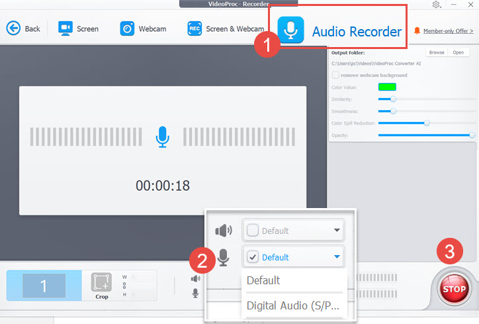Collapse the microphone device dropdown arrow
The image size is (479, 324).
[x=337, y=256]
